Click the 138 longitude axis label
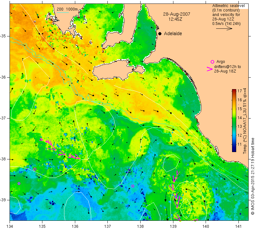Screen dimensions: 255x230 pyautogui.click(x=140, y=226)
